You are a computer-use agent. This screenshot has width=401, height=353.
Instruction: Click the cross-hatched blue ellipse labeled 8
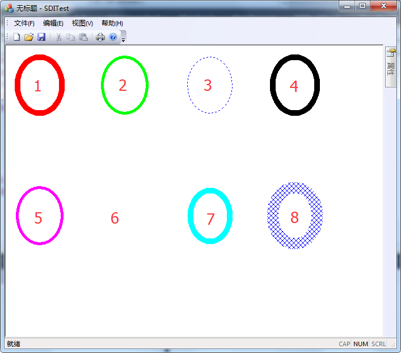pyautogui.click(x=295, y=216)
